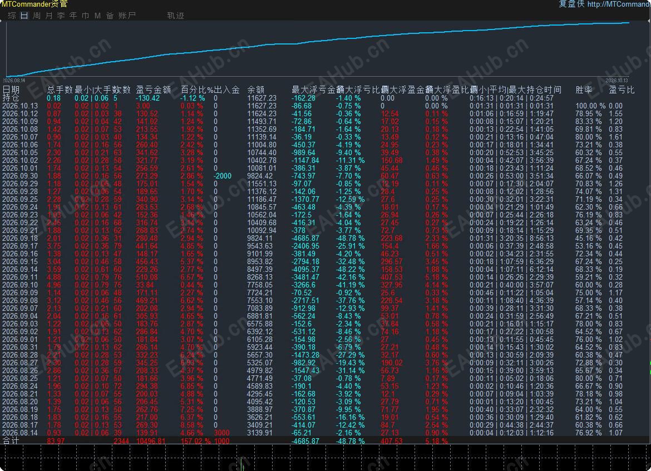Image resolution: width=651 pixels, height=471 pixels.
Task: Select the 2026.10.06 date row
Action: [x=20, y=145]
